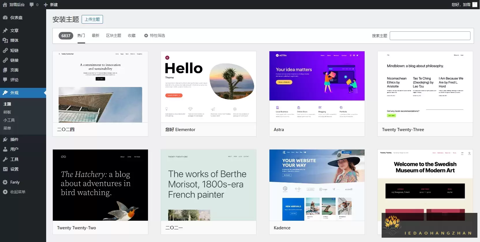Click the 6837 theme count badge

tap(66, 36)
